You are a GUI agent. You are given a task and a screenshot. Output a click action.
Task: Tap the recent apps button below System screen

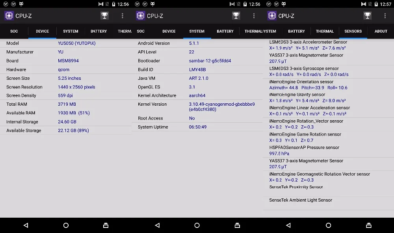pos(237,225)
